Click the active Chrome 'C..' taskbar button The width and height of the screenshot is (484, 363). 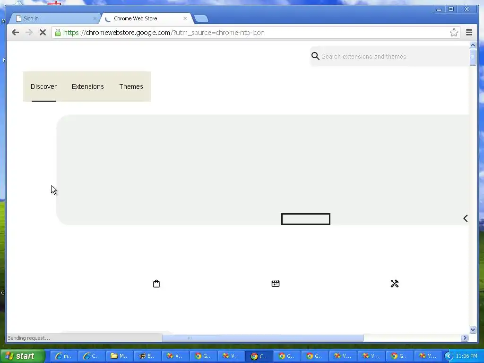tap(259, 356)
